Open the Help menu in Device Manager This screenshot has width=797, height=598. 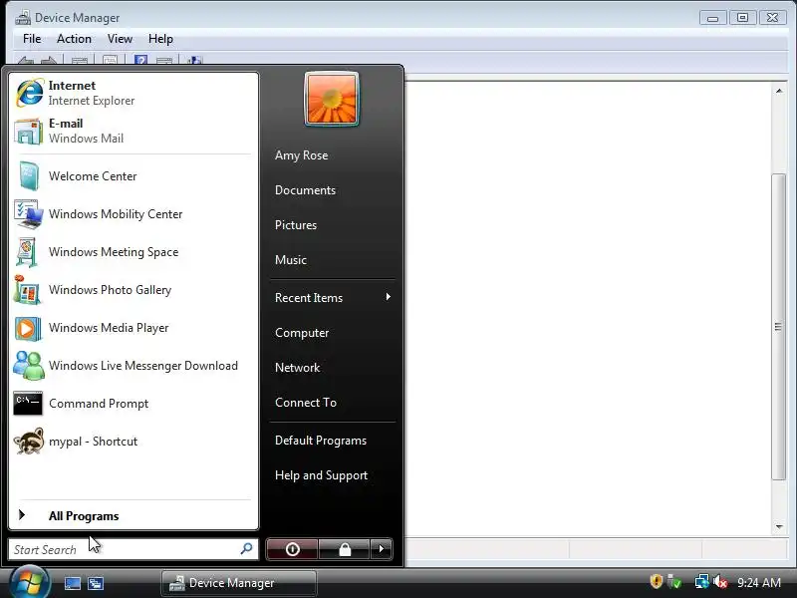click(x=160, y=39)
